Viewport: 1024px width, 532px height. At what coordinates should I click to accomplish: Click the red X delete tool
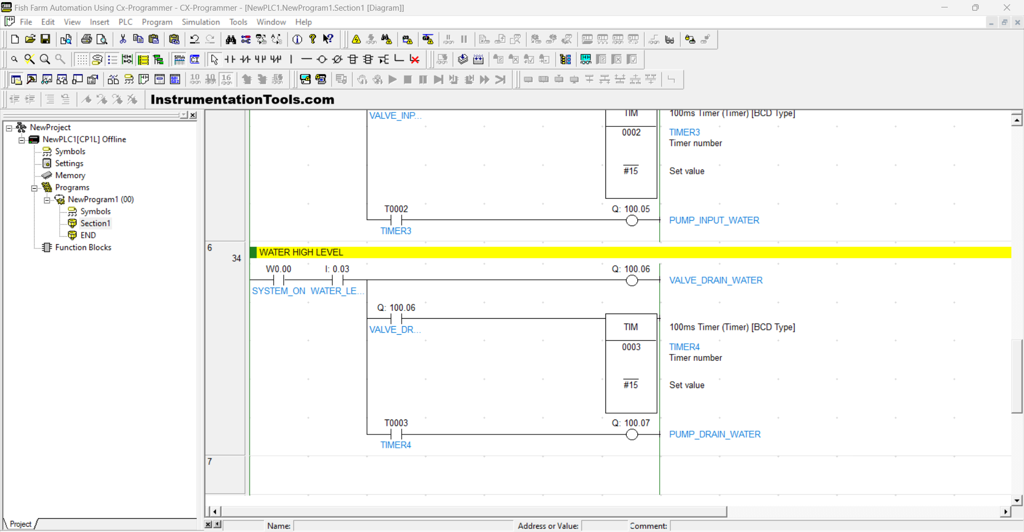(x=415, y=59)
